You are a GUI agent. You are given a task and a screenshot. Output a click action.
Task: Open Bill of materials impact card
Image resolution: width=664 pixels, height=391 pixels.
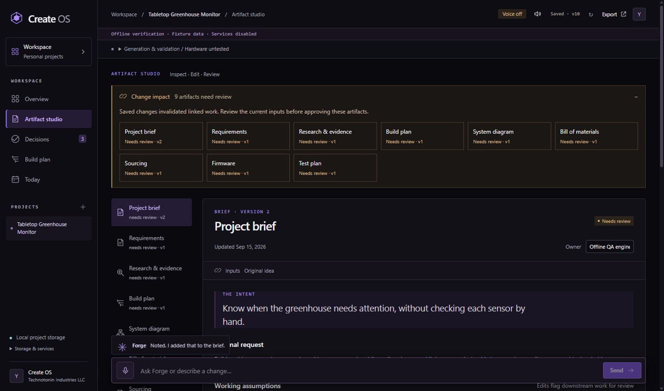pos(596,136)
